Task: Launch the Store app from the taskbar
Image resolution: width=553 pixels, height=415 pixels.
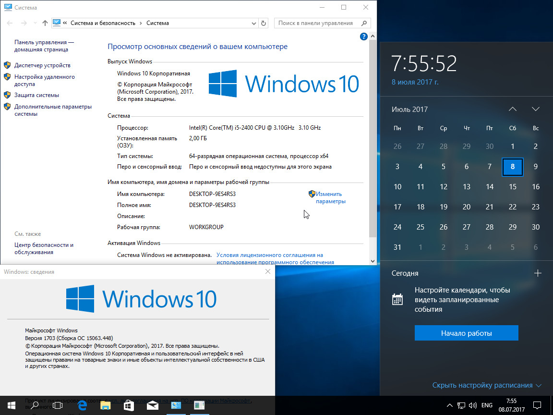Action: click(x=129, y=405)
